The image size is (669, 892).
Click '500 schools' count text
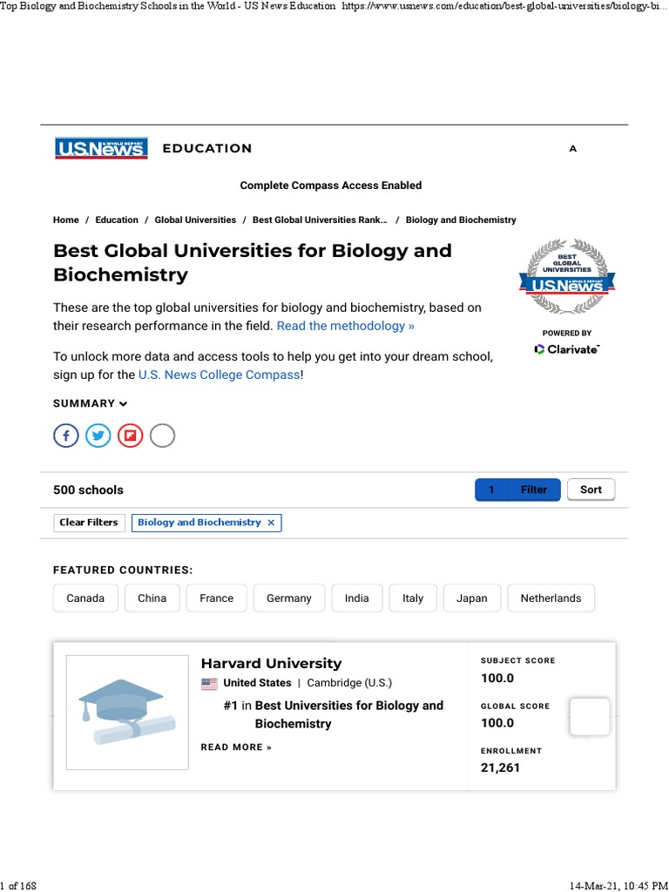tap(88, 490)
